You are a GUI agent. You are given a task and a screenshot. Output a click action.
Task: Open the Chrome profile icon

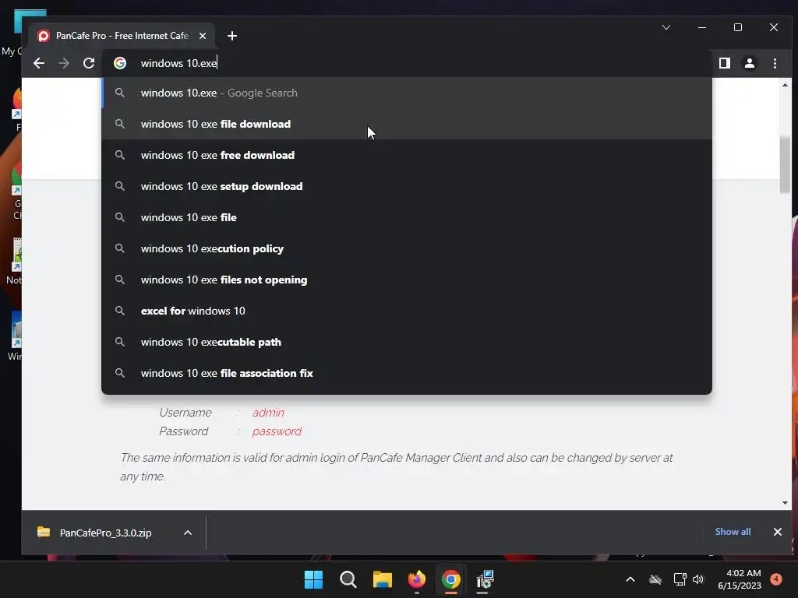pyautogui.click(x=749, y=63)
